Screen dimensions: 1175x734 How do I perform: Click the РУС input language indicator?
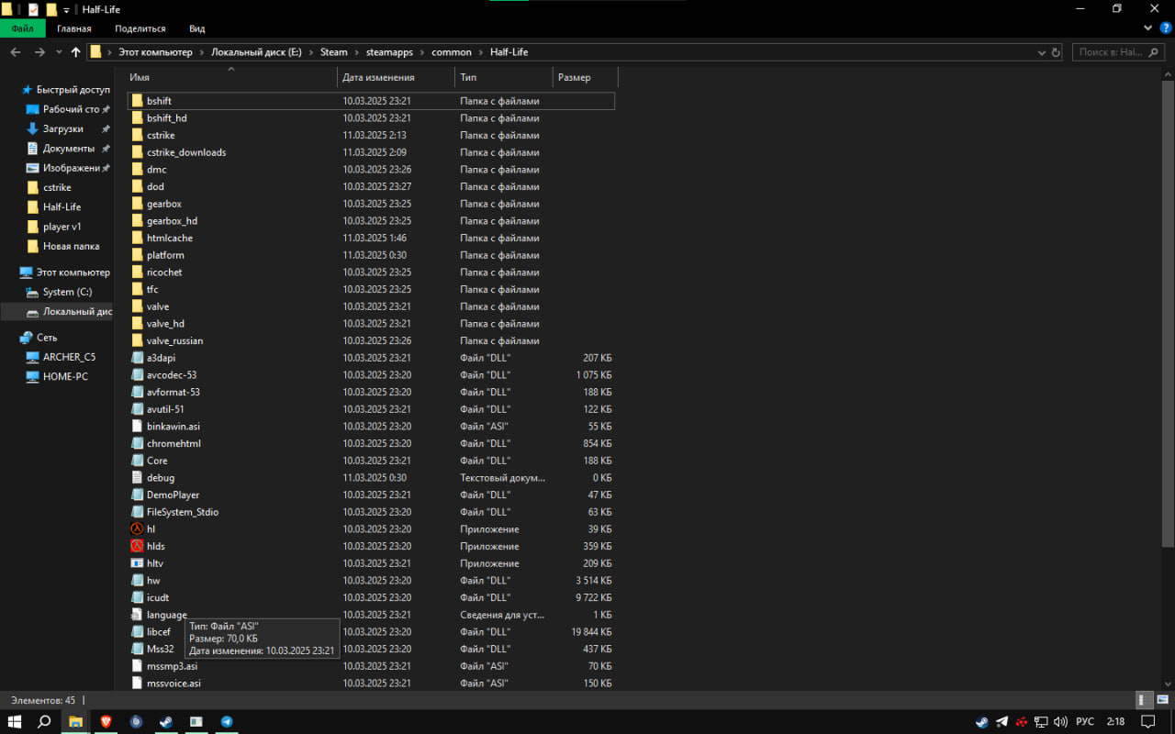[1084, 722]
